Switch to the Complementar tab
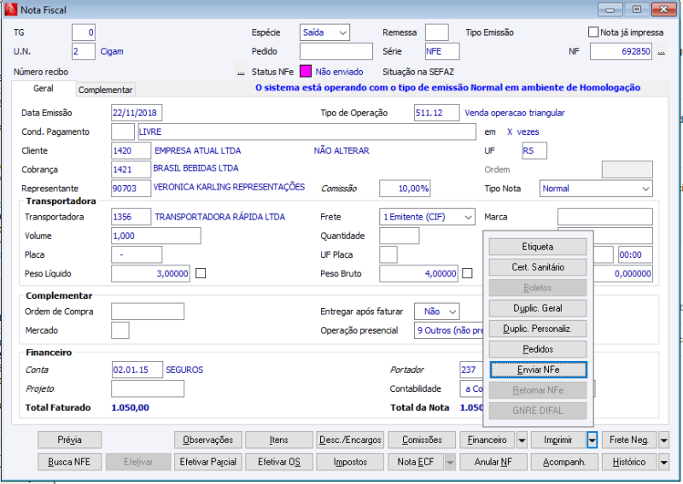Image resolution: width=683 pixels, height=484 pixels. (x=106, y=90)
